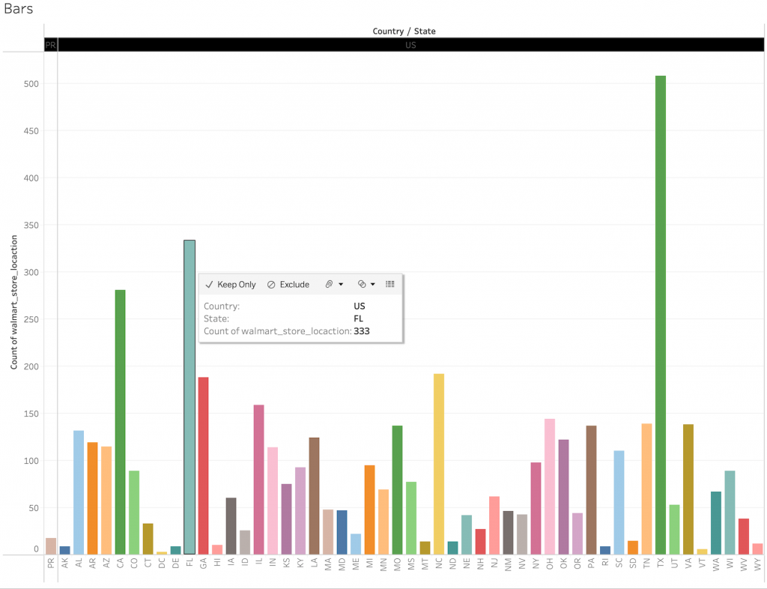The width and height of the screenshot is (767, 589).
Task: Click Exclude in the tooltip
Action: coord(288,285)
